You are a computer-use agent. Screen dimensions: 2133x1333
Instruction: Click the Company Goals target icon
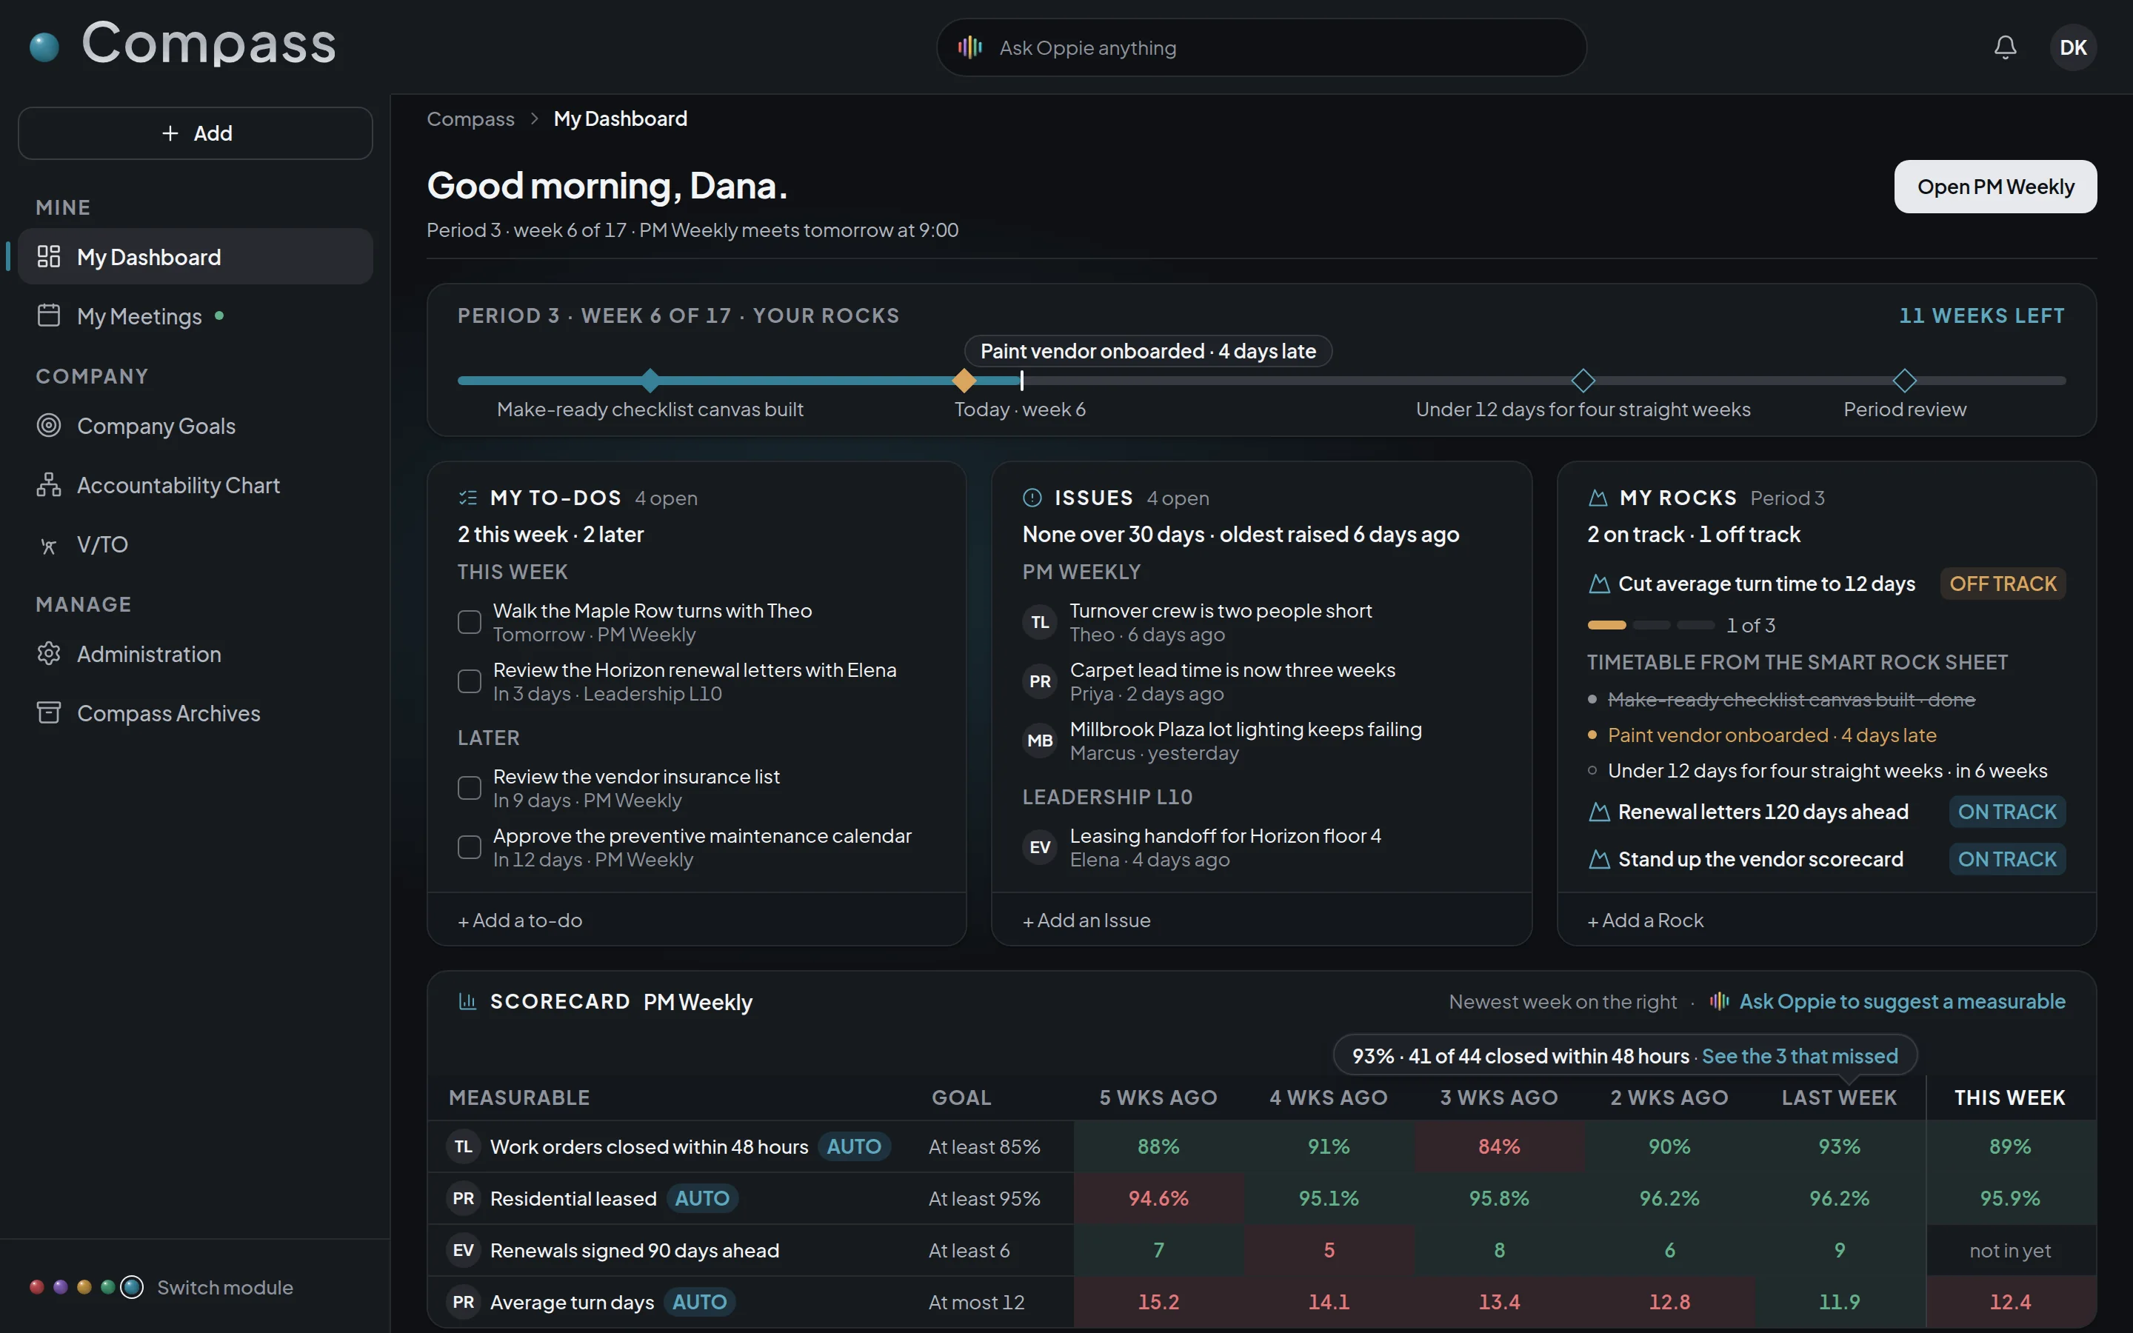coord(50,426)
